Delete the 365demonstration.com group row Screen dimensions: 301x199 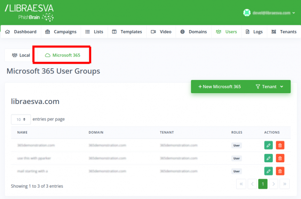280,145
